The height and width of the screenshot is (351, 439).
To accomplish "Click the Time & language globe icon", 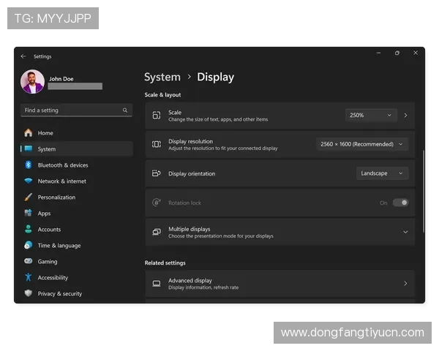I will pyautogui.click(x=29, y=246).
